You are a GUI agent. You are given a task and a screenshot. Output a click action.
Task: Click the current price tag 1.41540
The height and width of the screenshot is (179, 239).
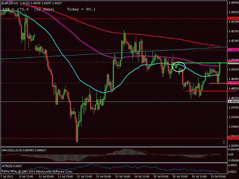coord(233,62)
